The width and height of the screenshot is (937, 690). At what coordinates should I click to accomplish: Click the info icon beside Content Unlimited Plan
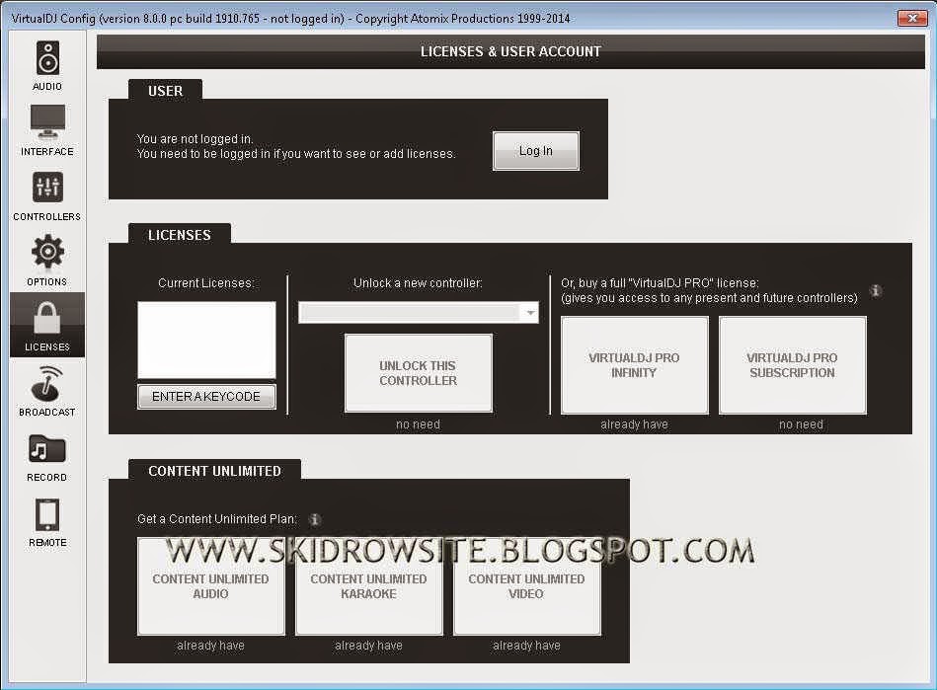(x=314, y=520)
